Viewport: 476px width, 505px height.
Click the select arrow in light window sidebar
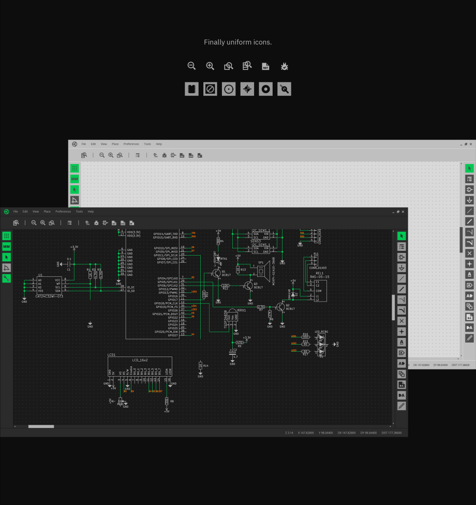tap(469, 168)
